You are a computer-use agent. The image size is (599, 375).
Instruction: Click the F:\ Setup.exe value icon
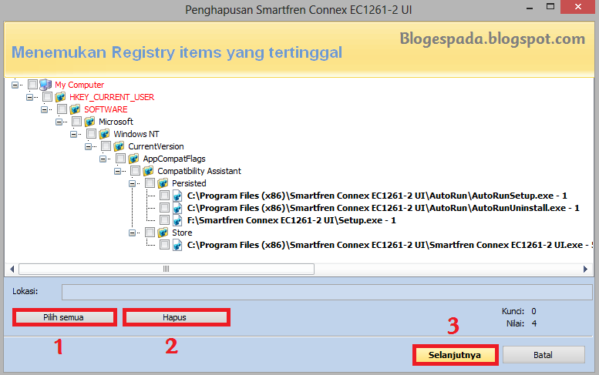pos(177,220)
